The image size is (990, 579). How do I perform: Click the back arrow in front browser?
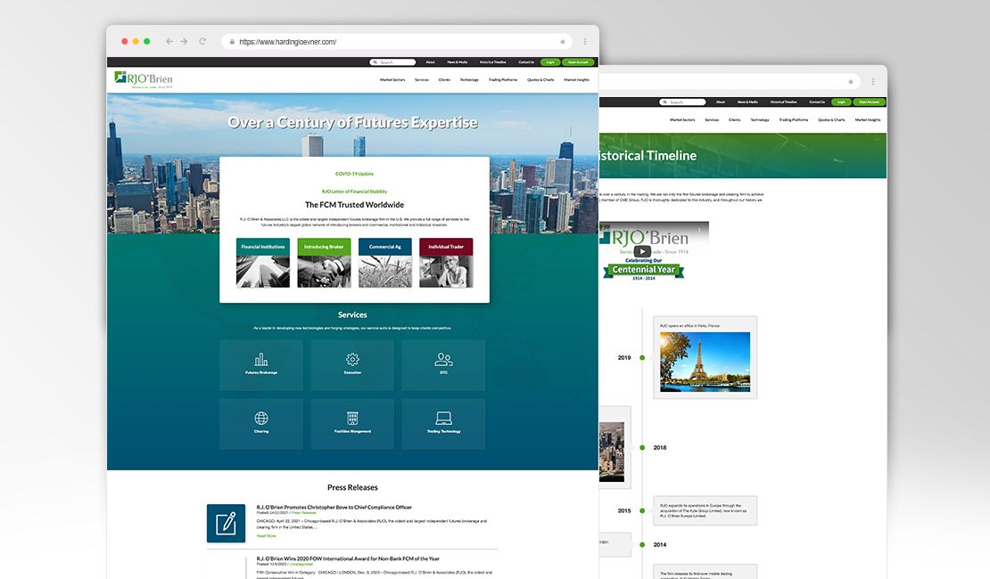tap(169, 42)
